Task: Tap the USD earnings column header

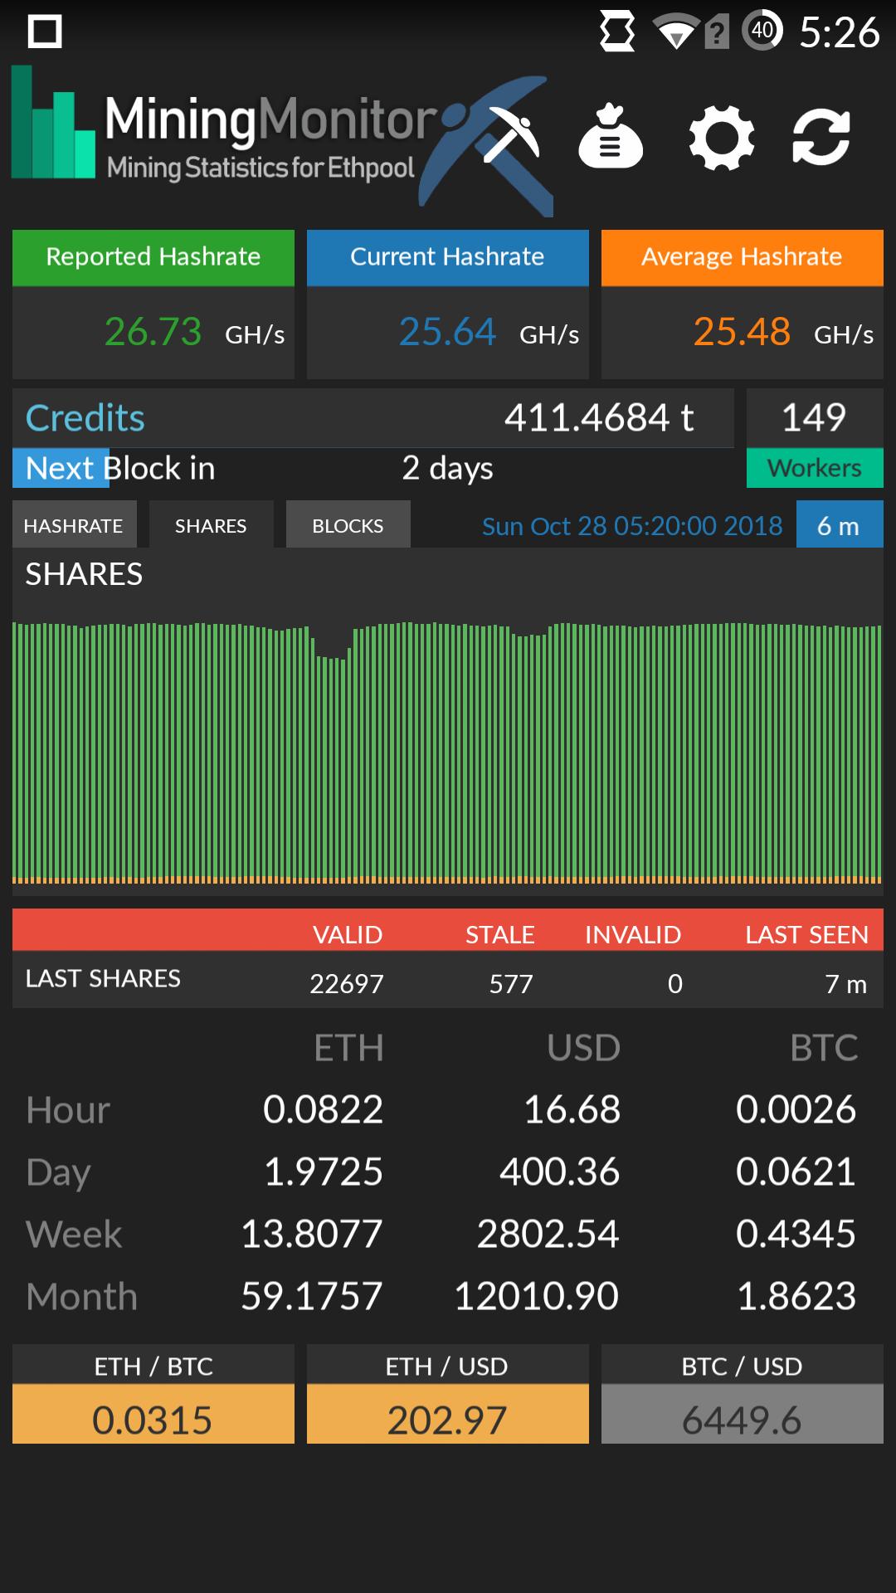Action: pos(583,1048)
